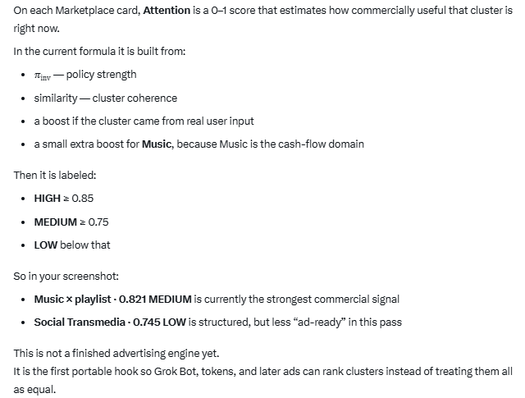Click 'Music × playlist · 0.821 MEDIUM' text

pyautogui.click(x=113, y=300)
